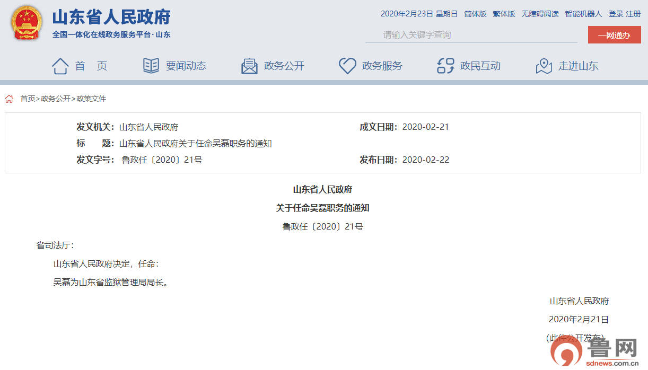Click the national emblem logo
Screen dimensions: 648x370
tap(27, 24)
